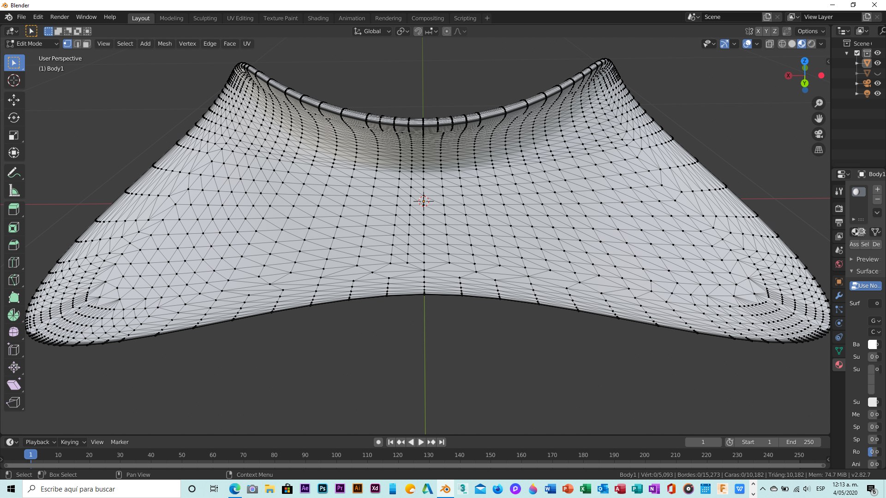Screen dimensions: 886x498
Task: Open the Mesh menu in viewport header
Action: [x=165, y=44]
